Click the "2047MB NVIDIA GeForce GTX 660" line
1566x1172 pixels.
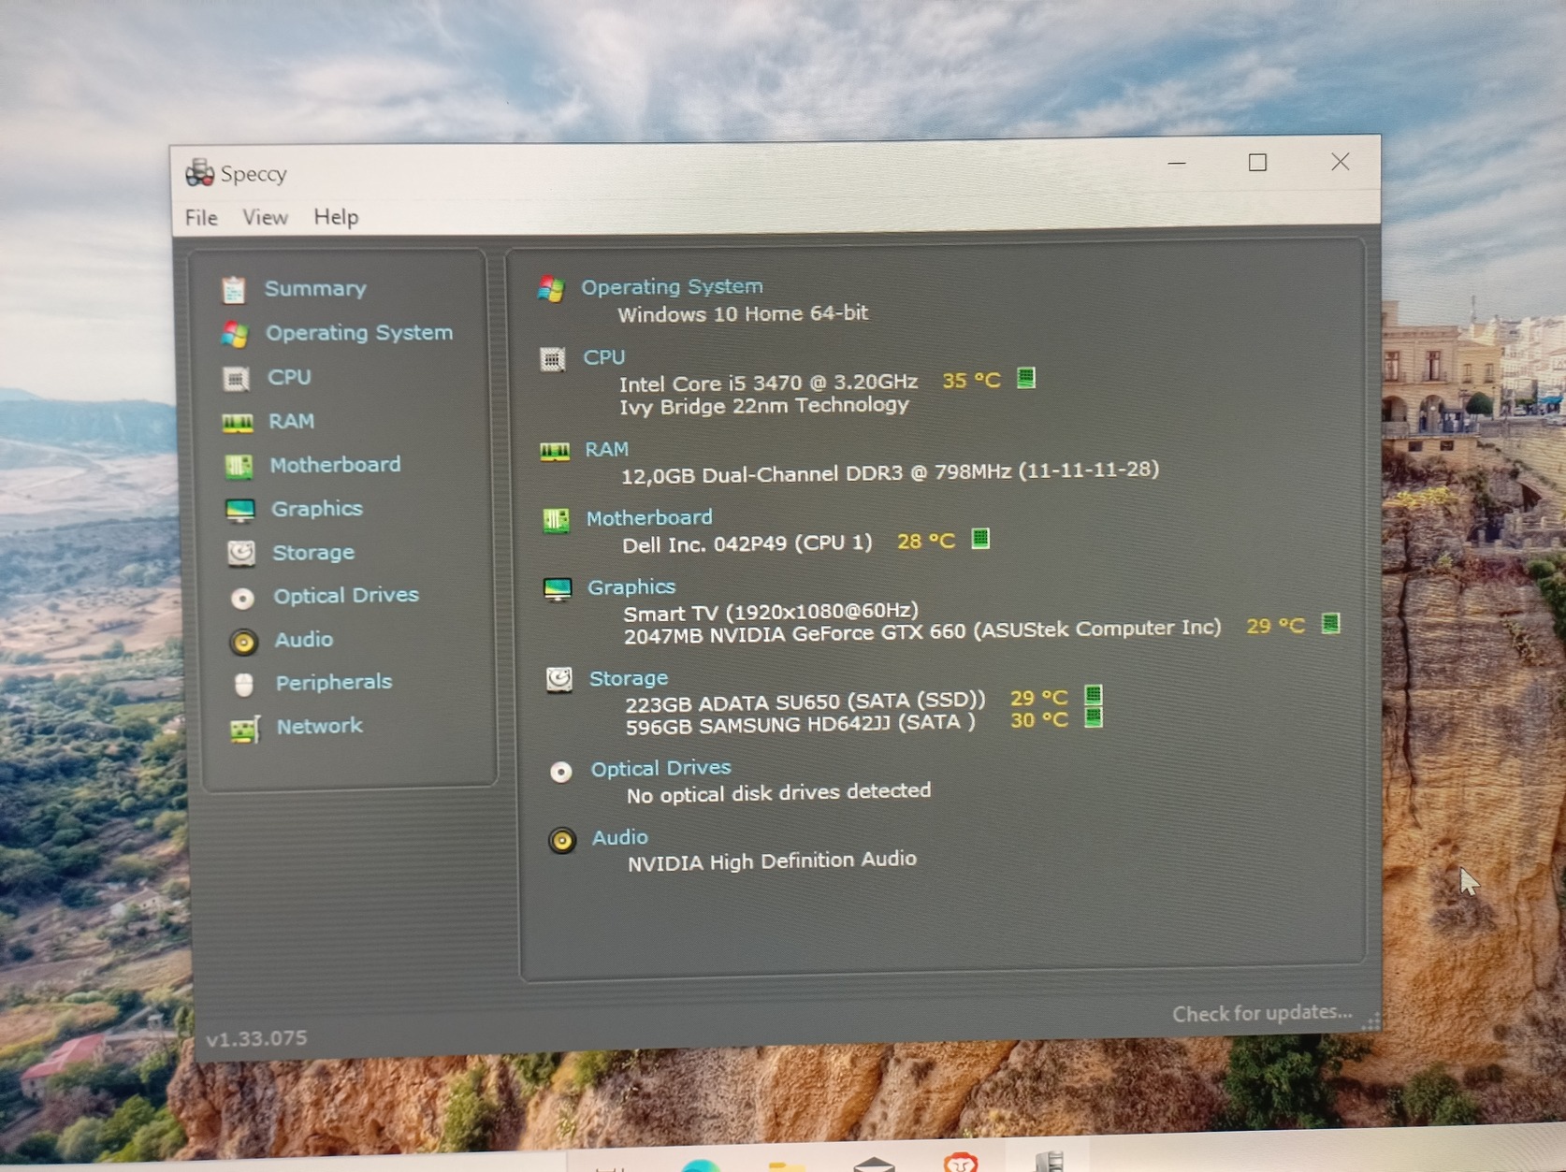click(922, 631)
